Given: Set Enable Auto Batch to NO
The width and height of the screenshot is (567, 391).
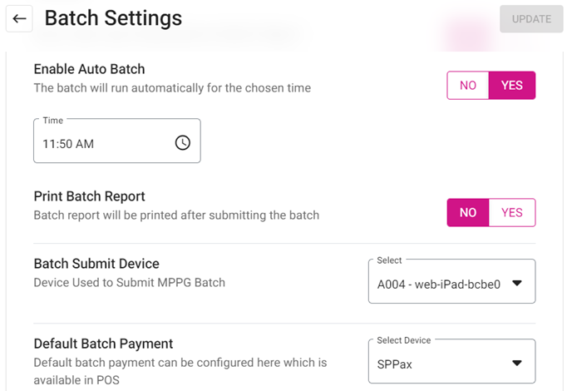Looking at the screenshot, I should 468,86.
